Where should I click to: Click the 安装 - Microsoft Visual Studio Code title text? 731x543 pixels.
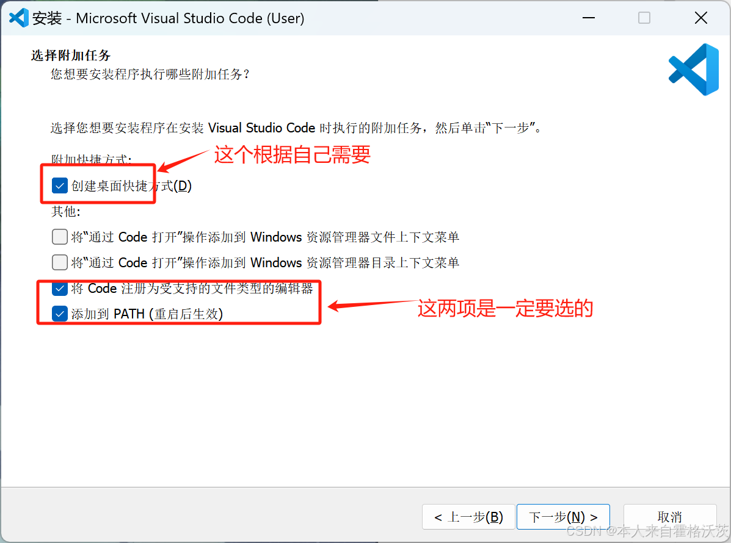[x=169, y=18]
